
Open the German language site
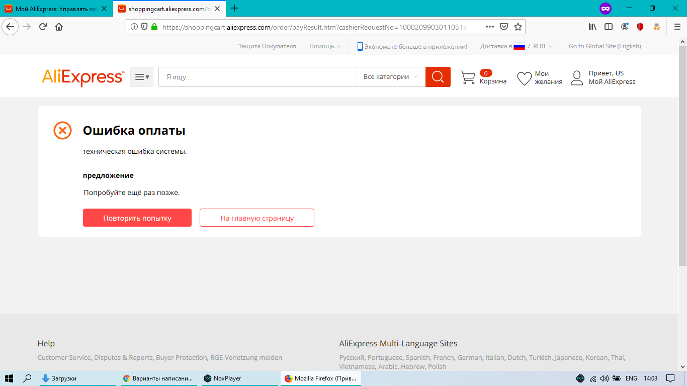pos(470,358)
